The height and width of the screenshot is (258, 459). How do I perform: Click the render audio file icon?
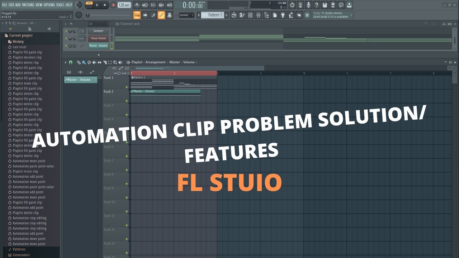tap(333, 5)
